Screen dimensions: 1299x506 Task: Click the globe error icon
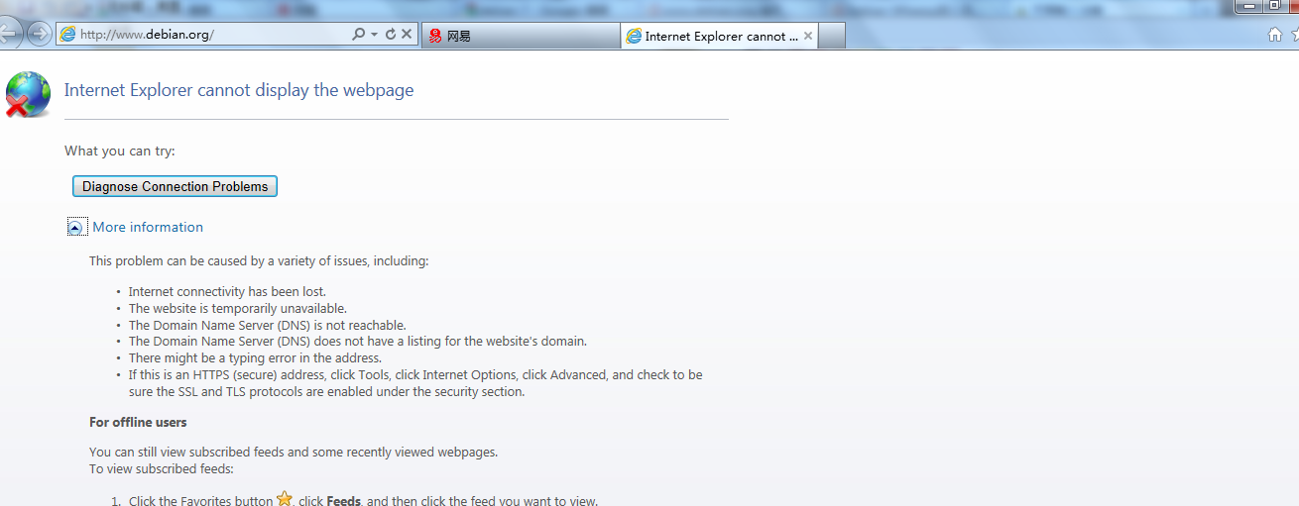(x=27, y=95)
